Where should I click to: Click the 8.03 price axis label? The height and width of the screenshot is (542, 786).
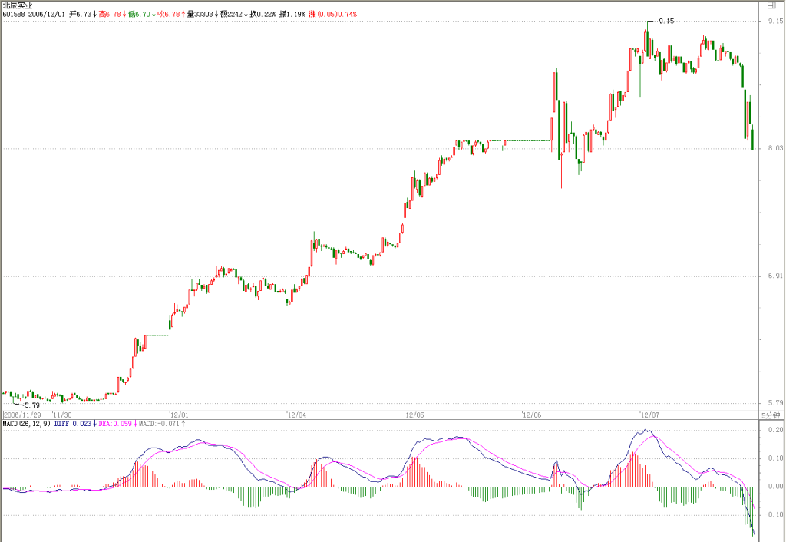[775, 148]
